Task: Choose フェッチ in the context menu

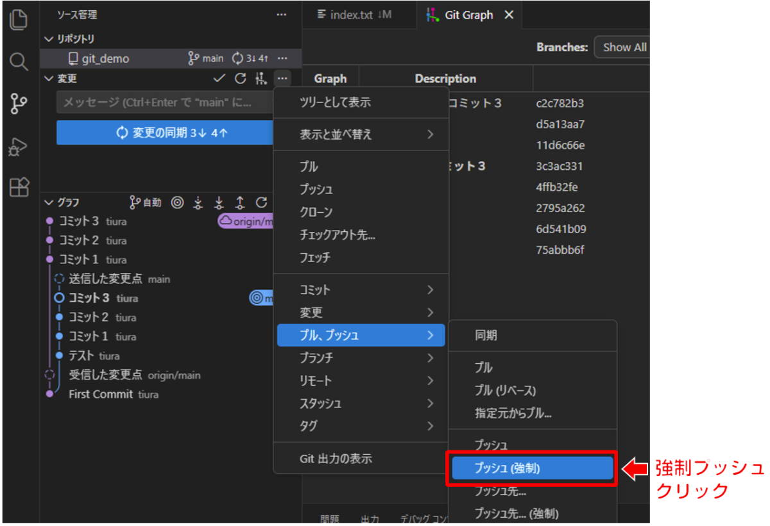Action: click(x=315, y=258)
